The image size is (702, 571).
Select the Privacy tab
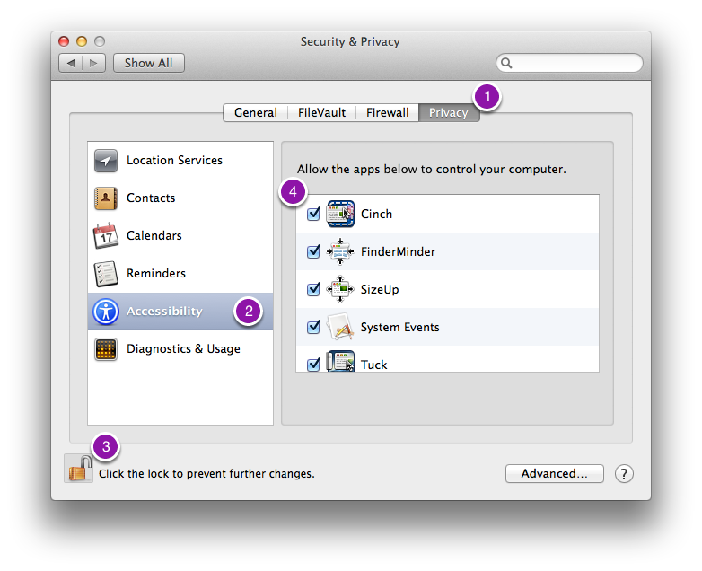pos(449,112)
